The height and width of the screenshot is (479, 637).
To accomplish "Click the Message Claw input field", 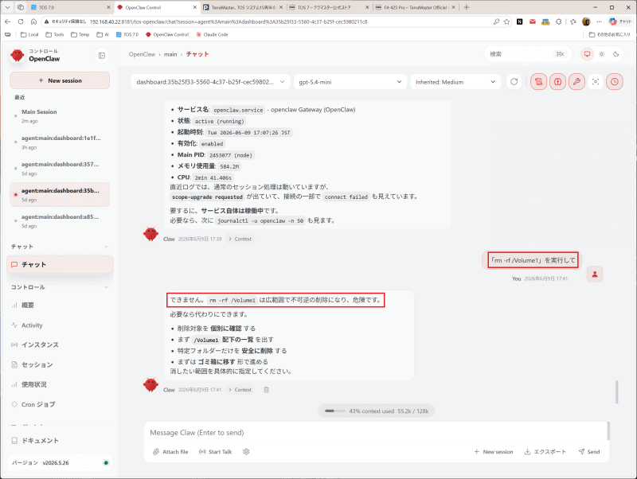I will click(376, 433).
